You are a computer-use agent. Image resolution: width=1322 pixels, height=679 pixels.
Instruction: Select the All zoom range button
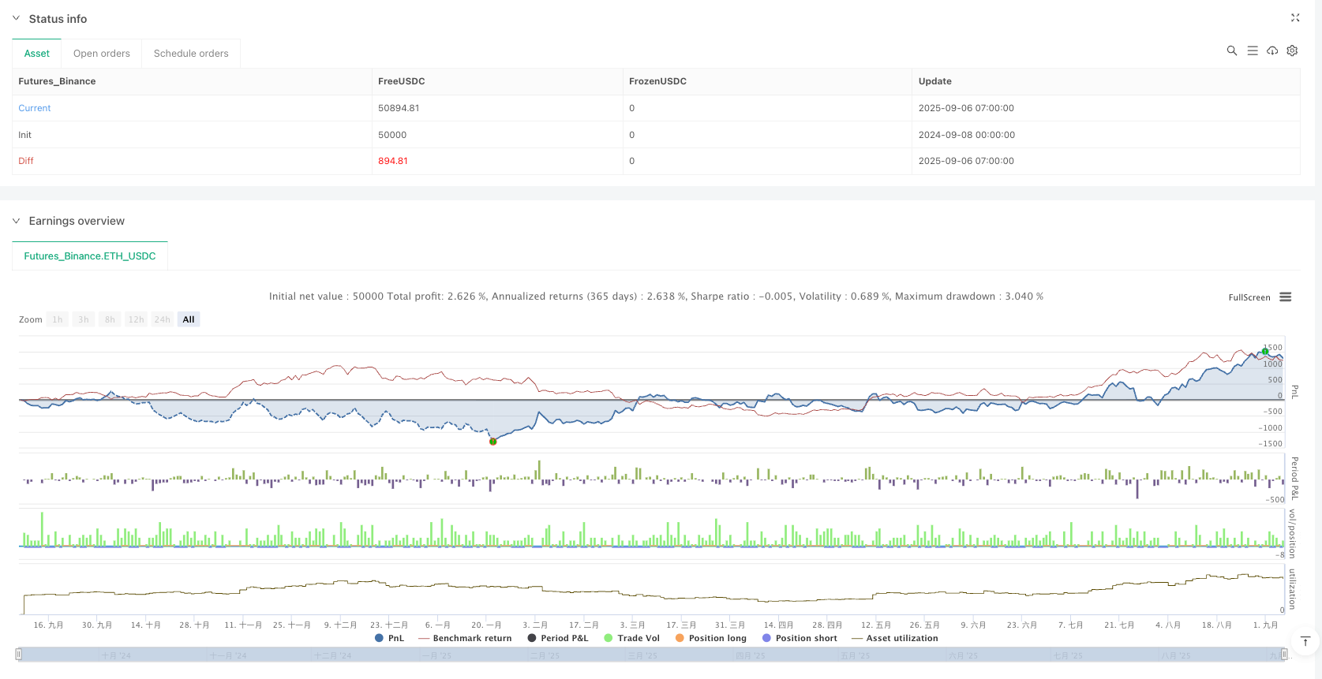(x=189, y=319)
